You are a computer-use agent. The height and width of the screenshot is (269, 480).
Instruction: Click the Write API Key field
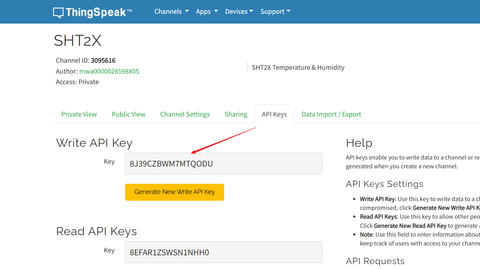click(x=223, y=163)
